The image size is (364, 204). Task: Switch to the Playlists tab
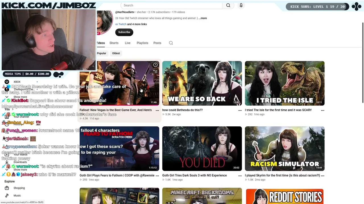pyautogui.click(x=142, y=43)
